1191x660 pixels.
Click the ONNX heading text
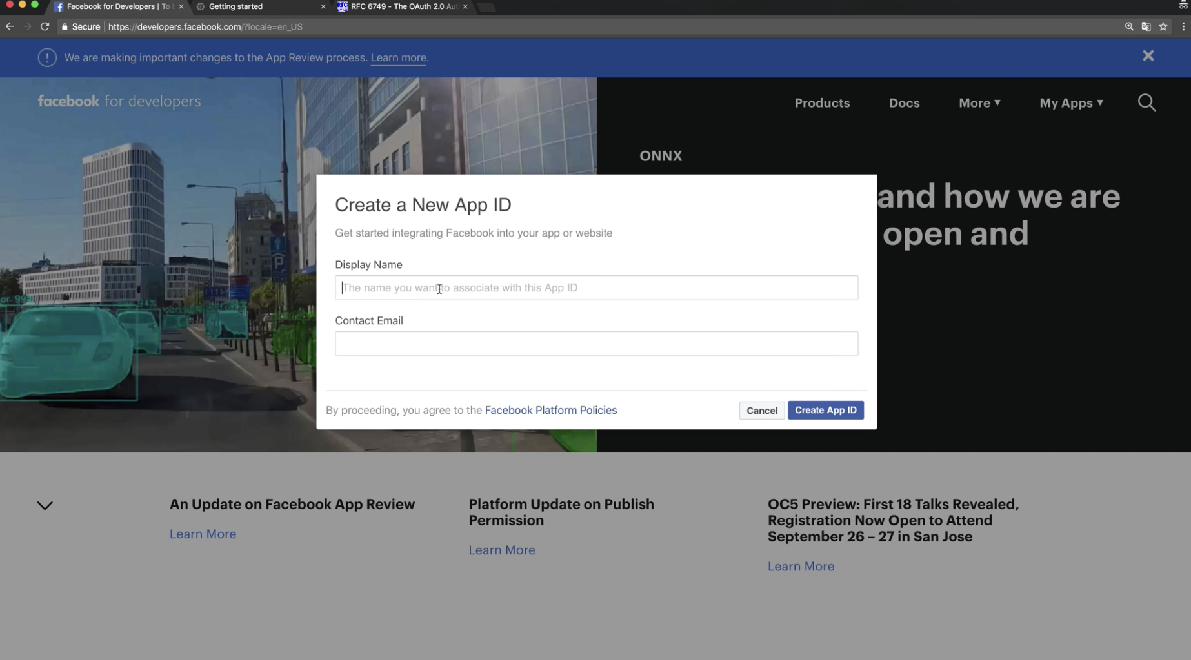[661, 156]
